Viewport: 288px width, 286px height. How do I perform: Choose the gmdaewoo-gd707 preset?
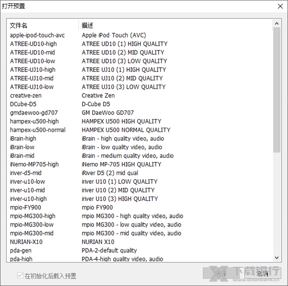(32, 113)
